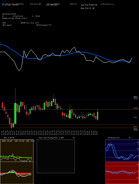Click the 397.69 price level label

(135, 99)
